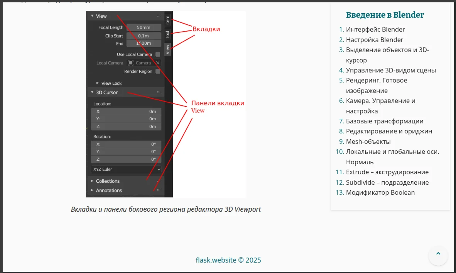Screen dimensions: 456x273
Task: Open the Настройка Blender lesson link
Action: (374, 40)
